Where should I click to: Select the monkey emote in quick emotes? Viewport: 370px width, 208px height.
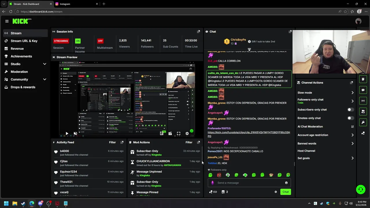[271, 175]
